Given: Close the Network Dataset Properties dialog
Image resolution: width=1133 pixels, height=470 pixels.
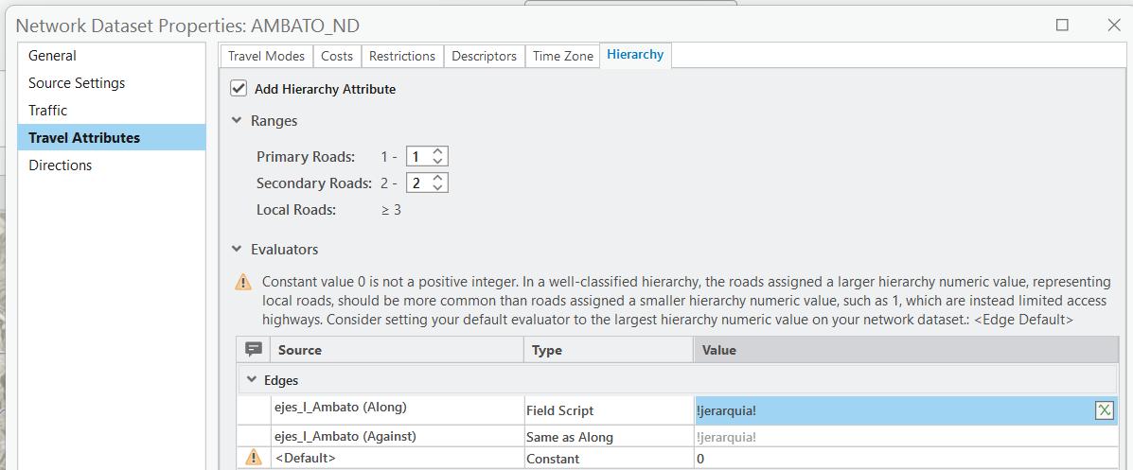Looking at the screenshot, I should 1113,26.
